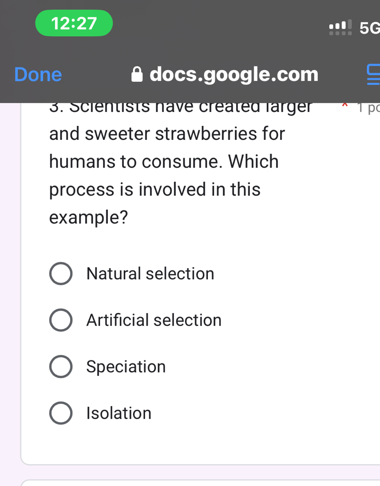Tap the Artificial selection answer label
Viewport: 380px width, 486px height.
[154, 320]
